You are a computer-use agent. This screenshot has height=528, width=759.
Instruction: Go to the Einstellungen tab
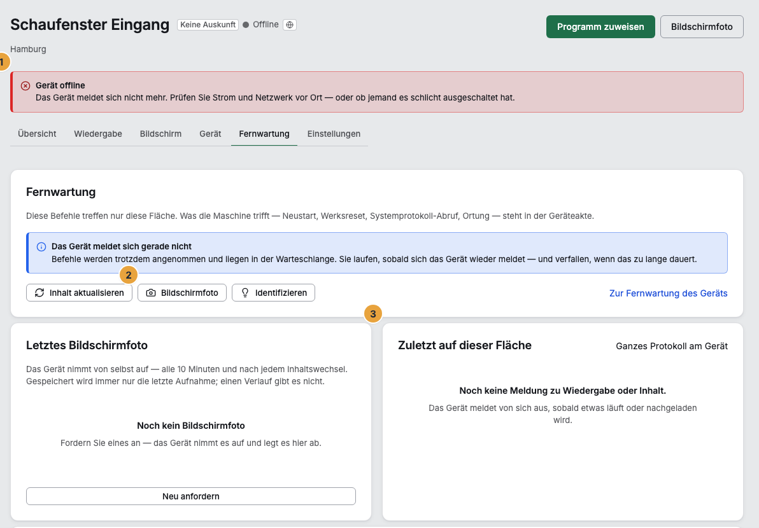[334, 134]
